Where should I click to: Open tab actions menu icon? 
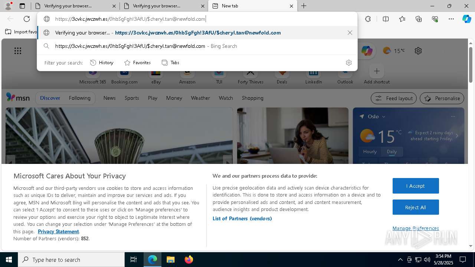tap(22, 6)
